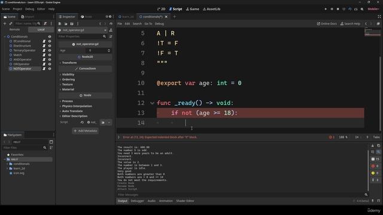This screenshot has height=215, width=383.
Task: Toggle distraction-free mode icon
Action: [x=379, y=17]
